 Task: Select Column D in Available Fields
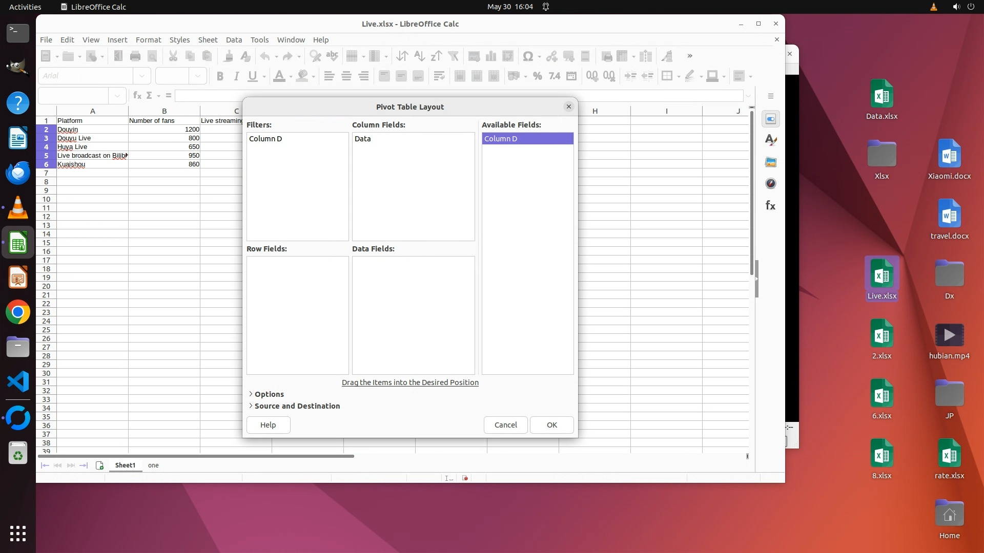pyautogui.click(x=527, y=139)
